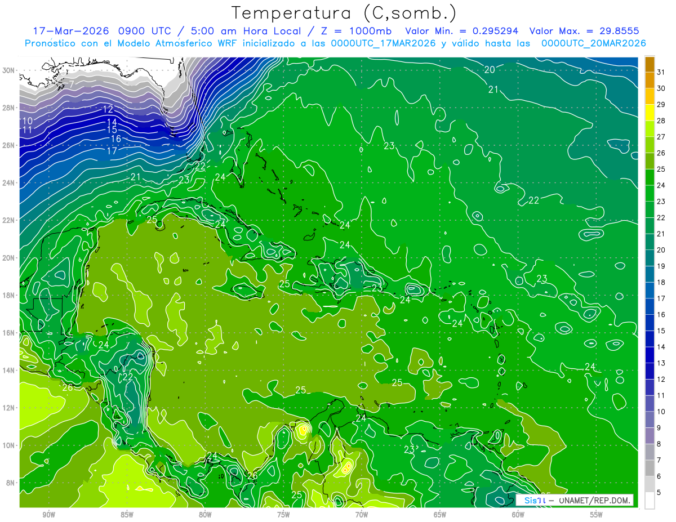Click the '14N' latitude axis label

[10, 371]
